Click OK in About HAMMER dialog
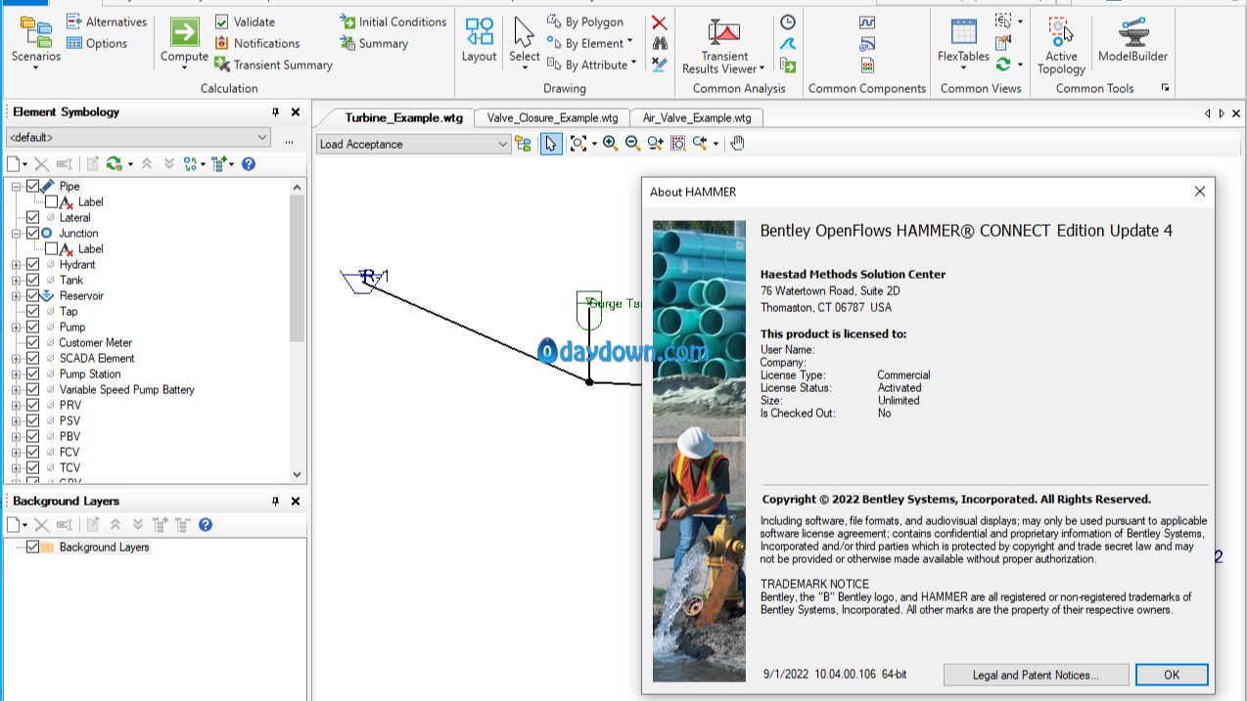Image resolution: width=1247 pixels, height=701 pixels. 1172,675
